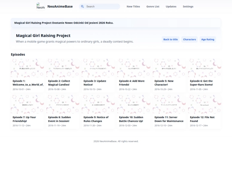Click the date text '2016-10-29 • 24m'
The image size is (232, 174).
point(163,89)
